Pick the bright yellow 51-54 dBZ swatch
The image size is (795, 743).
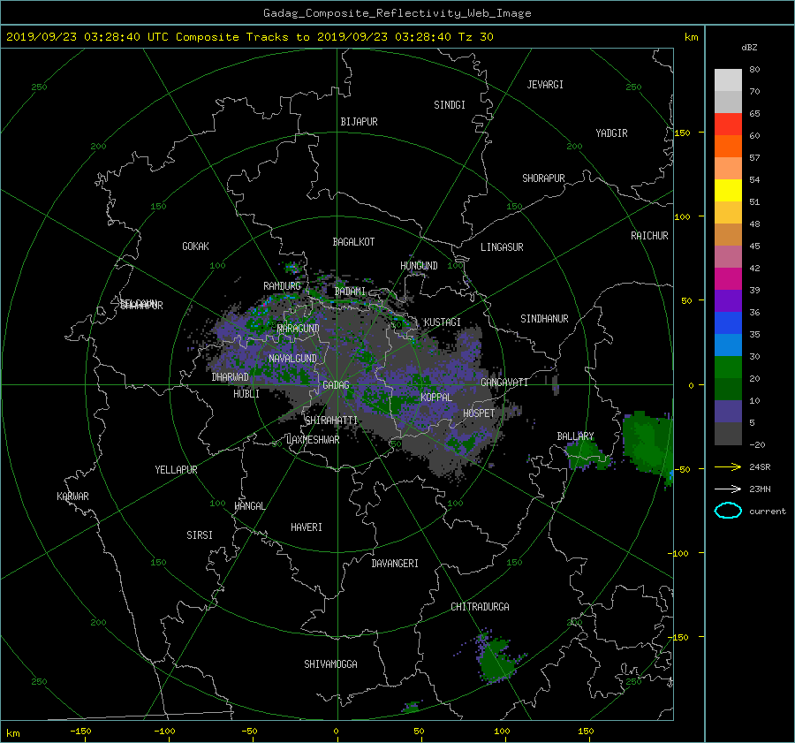(728, 191)
